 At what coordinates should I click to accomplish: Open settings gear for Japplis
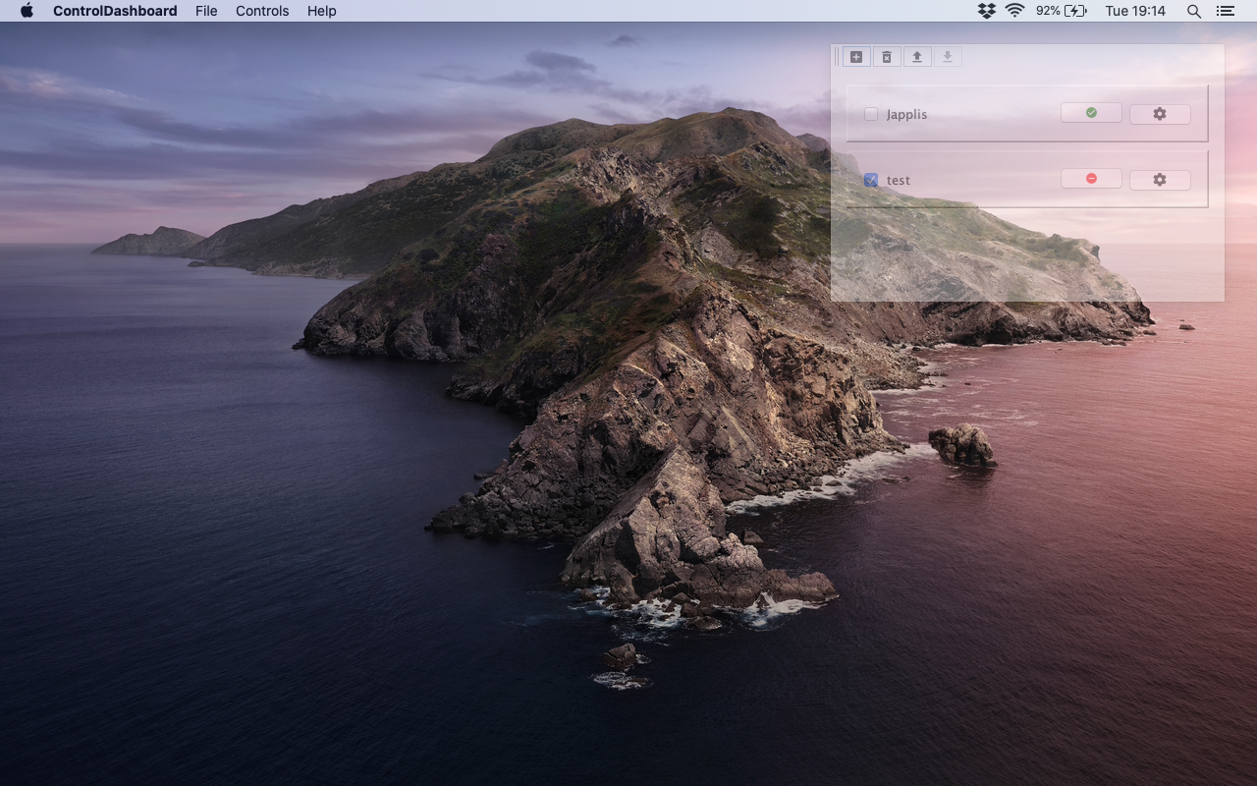[1159, 114]
